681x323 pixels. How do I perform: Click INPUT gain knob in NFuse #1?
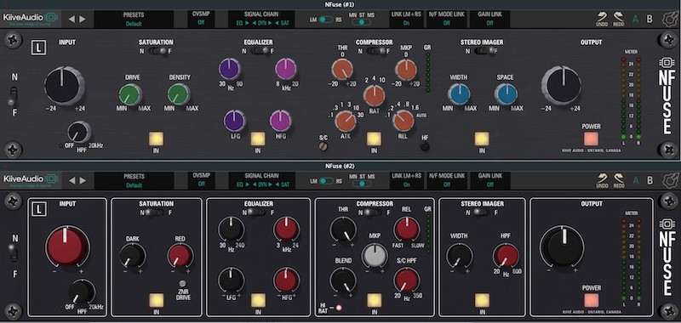pos(64,85)
